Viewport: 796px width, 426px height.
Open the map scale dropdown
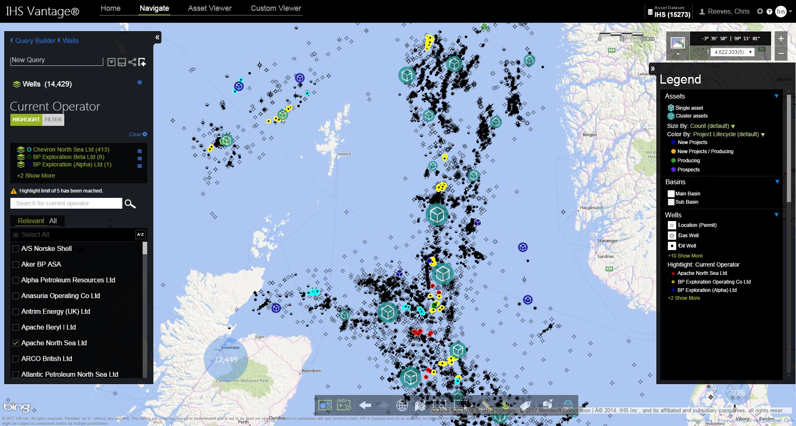tap(732, 52)
